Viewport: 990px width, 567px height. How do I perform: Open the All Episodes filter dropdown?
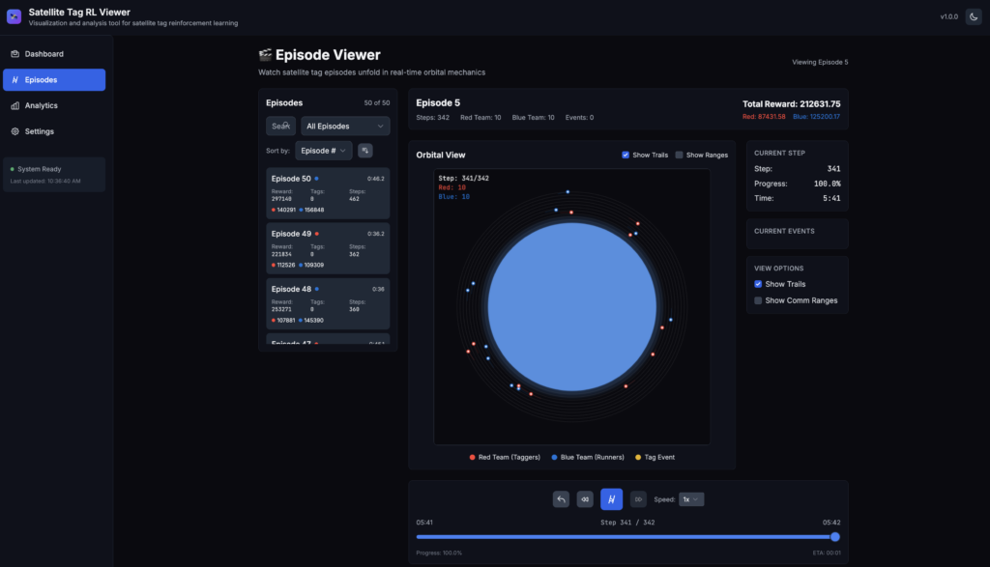[x=345, y=126]
